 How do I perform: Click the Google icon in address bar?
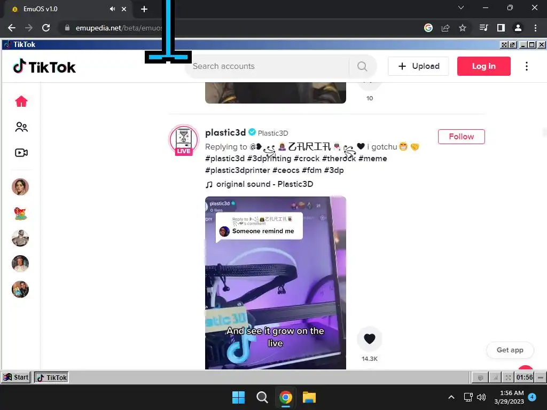coord(428,28)
